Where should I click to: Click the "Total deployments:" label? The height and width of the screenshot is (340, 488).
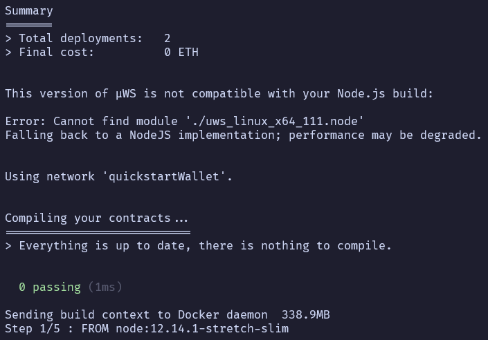[x=80, y=38]
